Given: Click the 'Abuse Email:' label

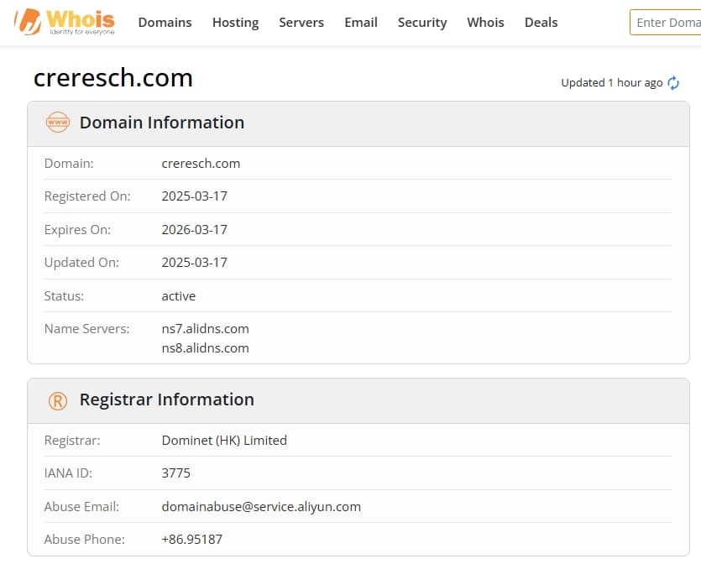Looking at the screenshot, I should click(81, 507).
